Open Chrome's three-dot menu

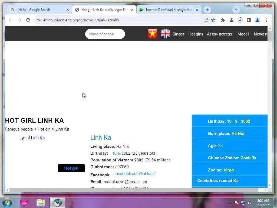[x=266, y=20]
